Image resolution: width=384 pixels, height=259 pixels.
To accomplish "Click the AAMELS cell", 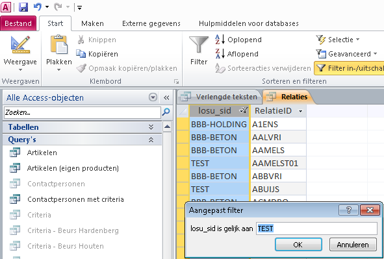I will (278, 150).
